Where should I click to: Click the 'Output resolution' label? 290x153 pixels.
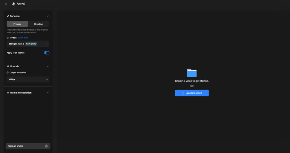(18, 73)
